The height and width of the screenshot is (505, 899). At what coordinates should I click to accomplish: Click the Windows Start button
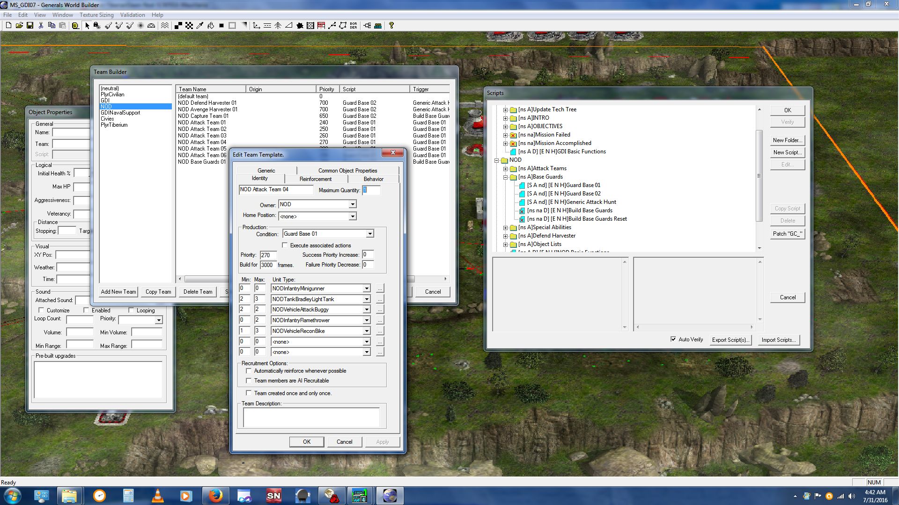(x=13, y=496)
